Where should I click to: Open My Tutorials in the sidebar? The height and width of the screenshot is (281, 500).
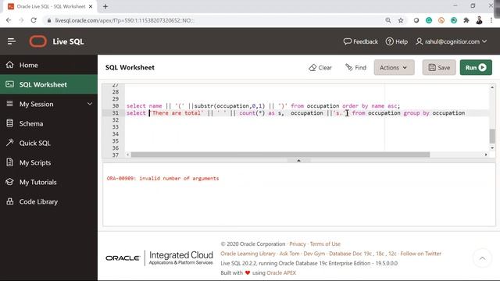pos(48,182)
